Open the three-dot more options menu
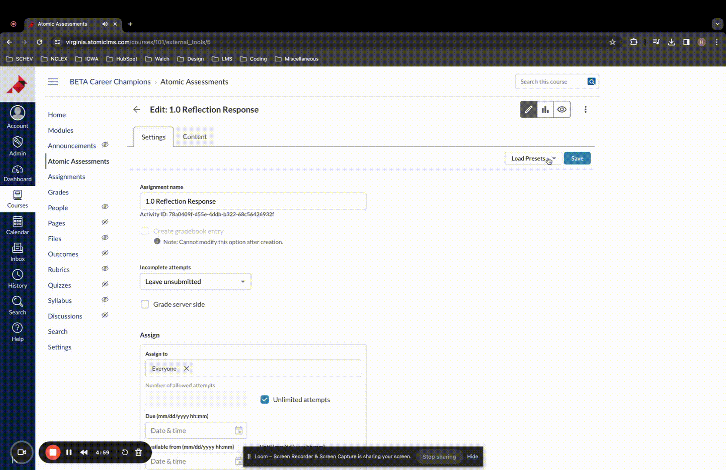 tap(585, 110)
